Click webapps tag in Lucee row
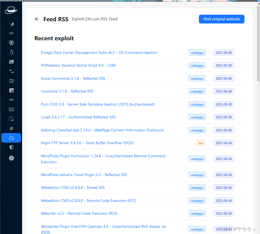Viewport: 260px width, 234px height. pyautogui.click(x=197, y=117)
